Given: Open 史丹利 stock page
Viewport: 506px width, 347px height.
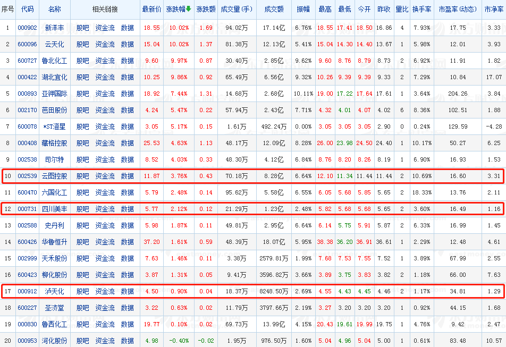Looking at the screenshot, I should point(54,225).
